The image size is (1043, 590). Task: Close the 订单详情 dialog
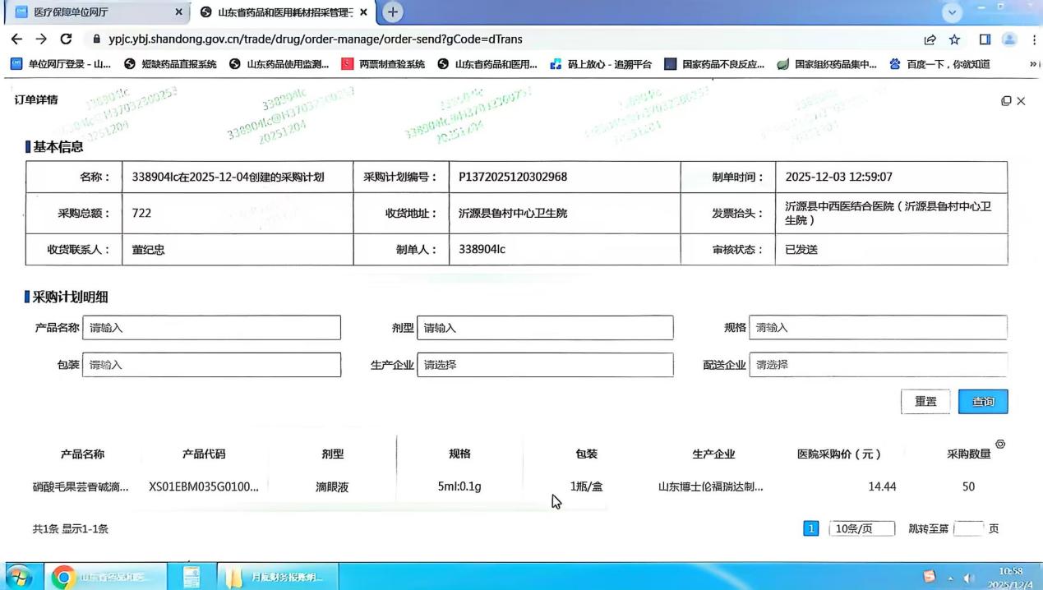[1021, 101]
